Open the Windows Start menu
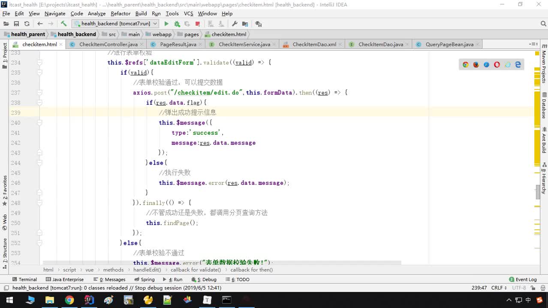The height and width of the screenshot is (308, 548). [9, 300]
